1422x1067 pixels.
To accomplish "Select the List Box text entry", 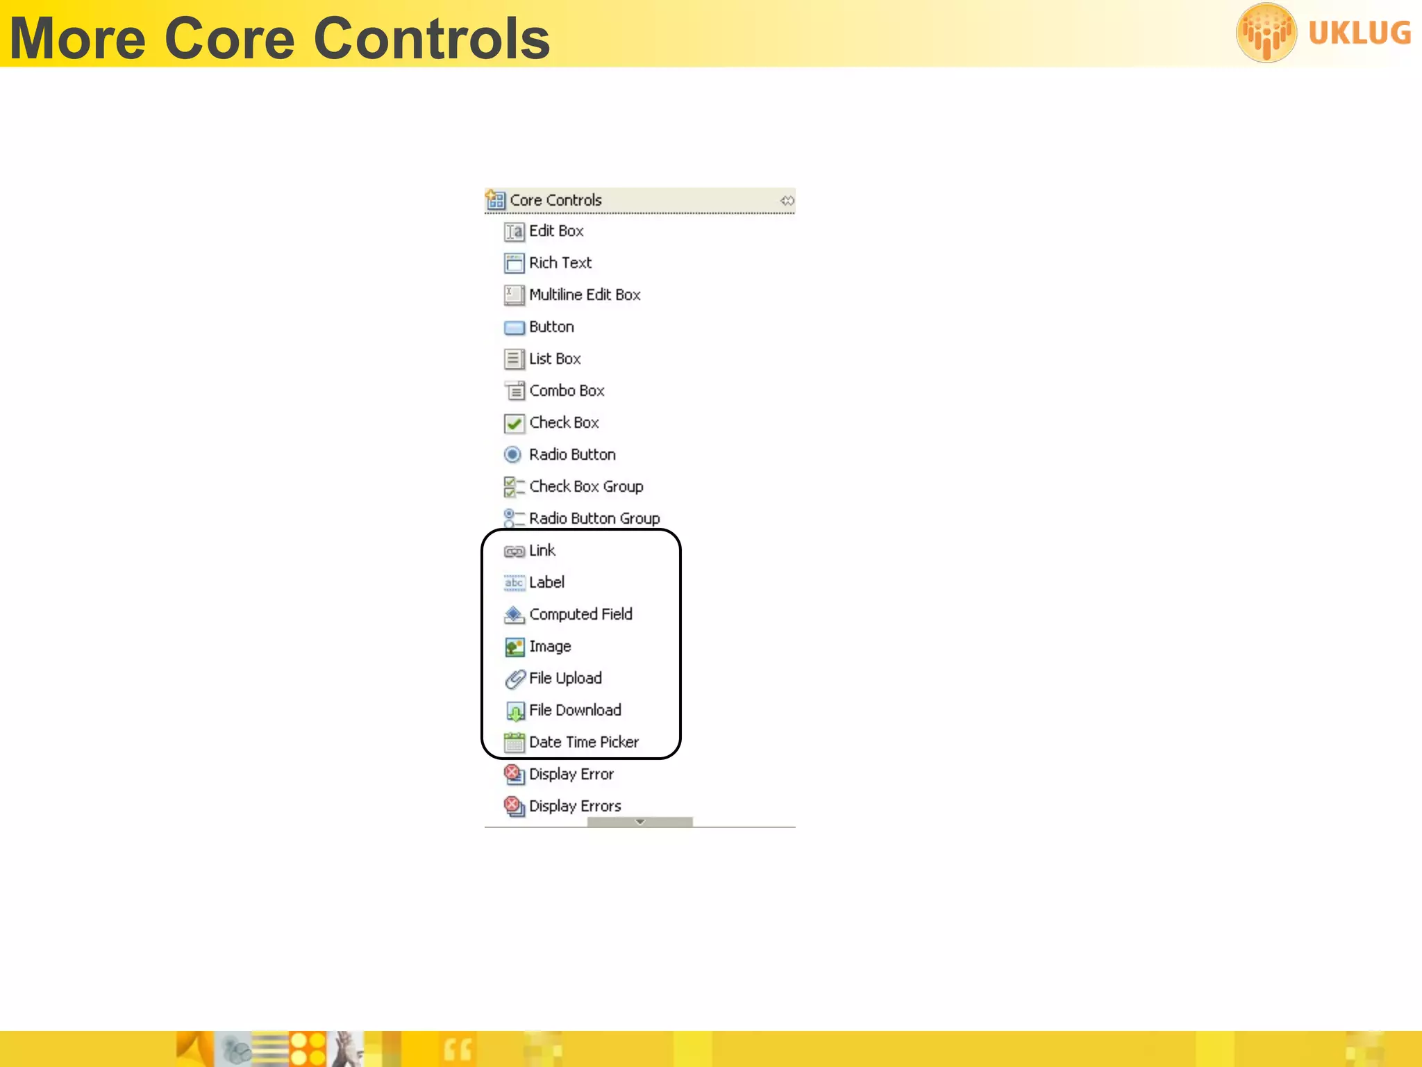I will tap(555, 359).
